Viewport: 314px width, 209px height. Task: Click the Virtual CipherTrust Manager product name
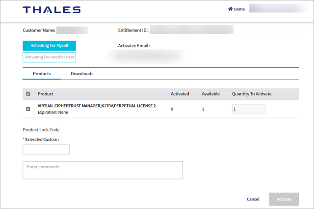96,106
